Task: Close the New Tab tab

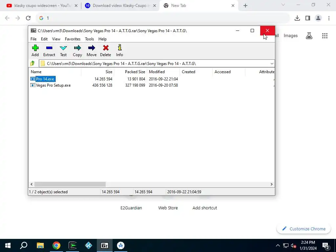Action: pyautogui.click(x=233, y=6)
